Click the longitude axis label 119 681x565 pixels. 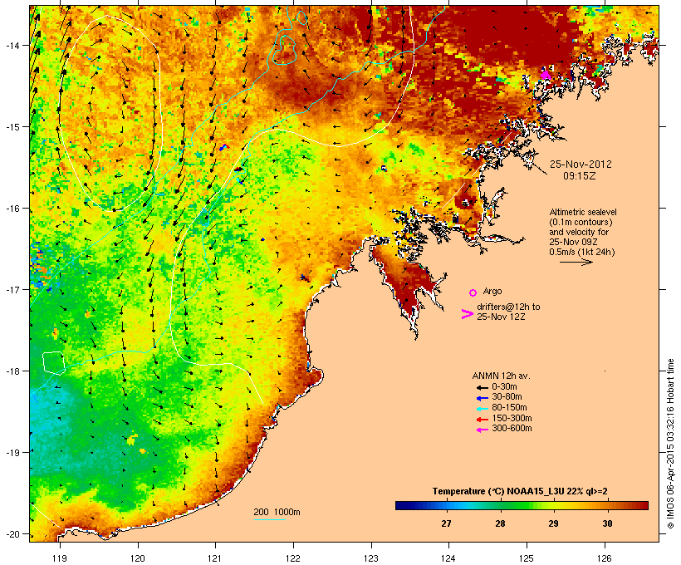[60, 558]
